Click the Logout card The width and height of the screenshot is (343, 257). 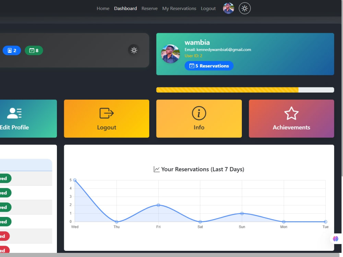(x=107, y=119)
